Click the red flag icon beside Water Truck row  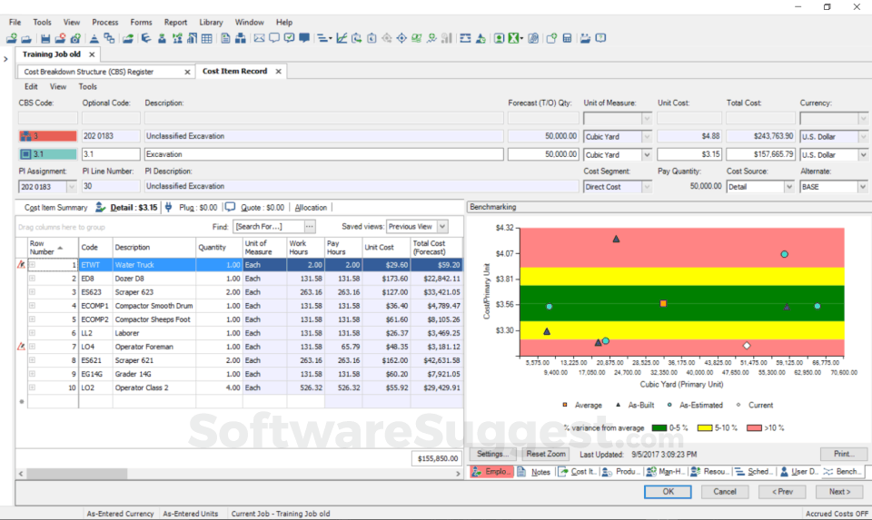tap(21, 265)
